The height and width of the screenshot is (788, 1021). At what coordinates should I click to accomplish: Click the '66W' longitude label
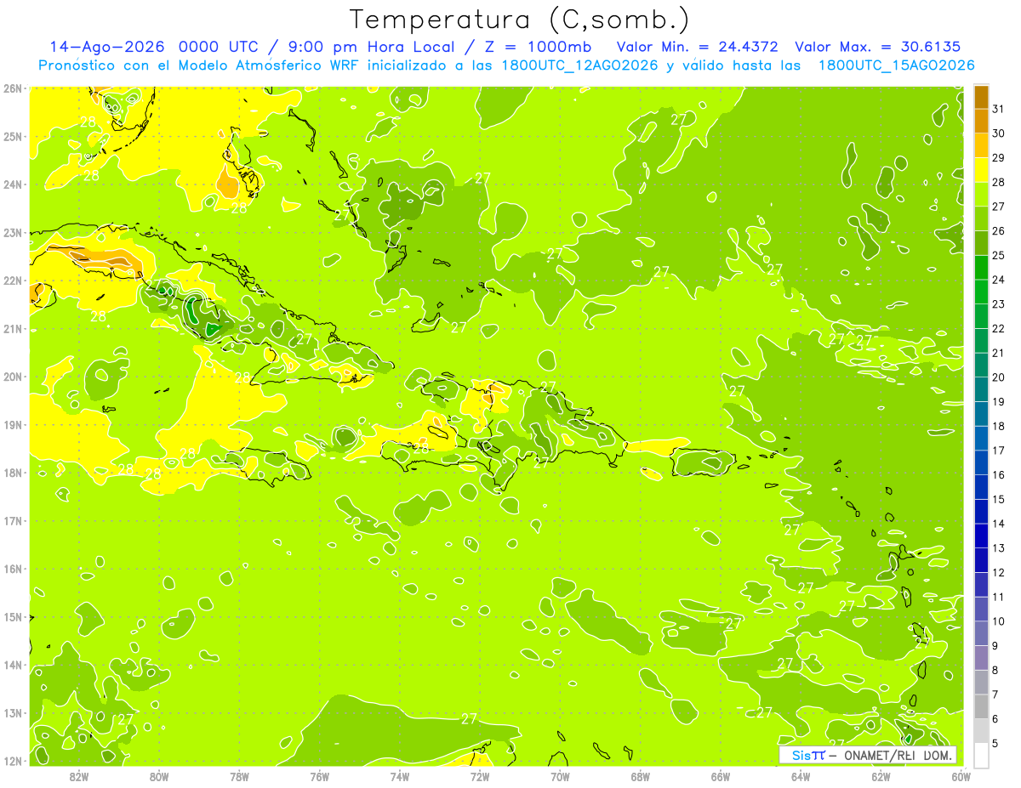[721, 777]
